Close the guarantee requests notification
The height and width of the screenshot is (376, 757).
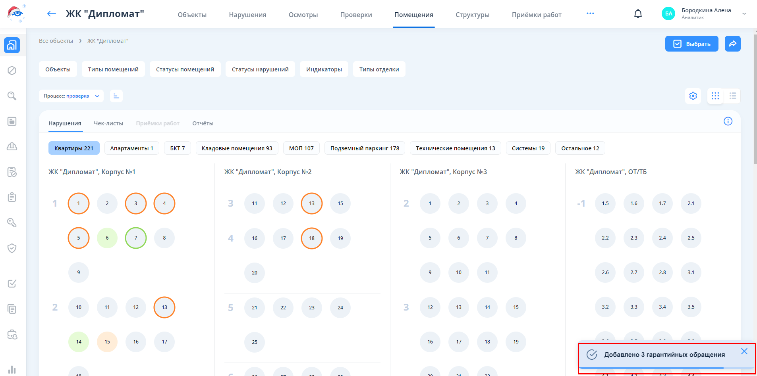point(744,351)
